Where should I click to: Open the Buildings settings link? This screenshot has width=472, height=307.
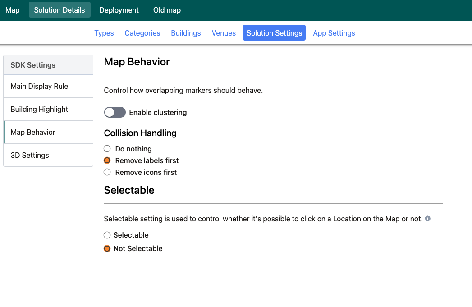point(186,33)
